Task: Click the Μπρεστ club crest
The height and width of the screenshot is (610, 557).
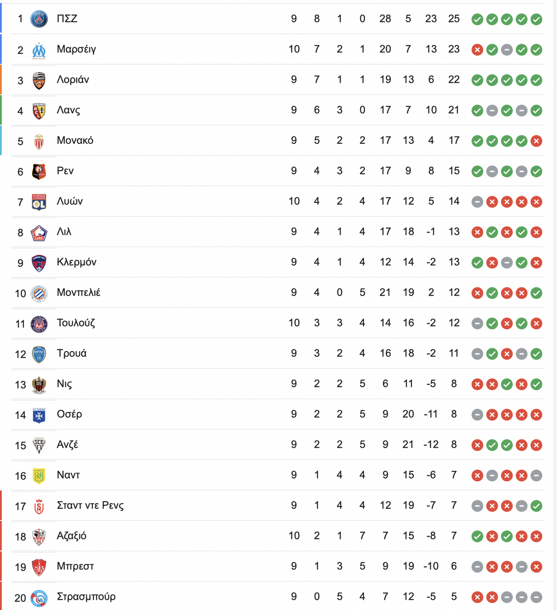Action: 39,567
